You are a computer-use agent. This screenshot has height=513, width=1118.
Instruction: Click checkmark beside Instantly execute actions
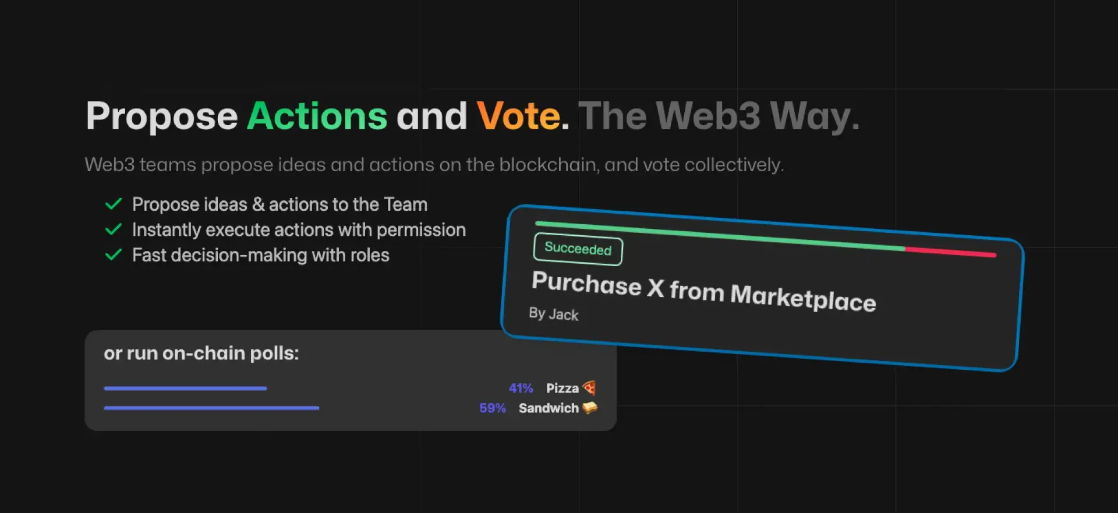113,229
